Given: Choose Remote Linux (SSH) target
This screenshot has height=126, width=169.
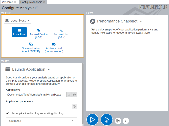Looking at the screenshot, I should [x=62, y=34].
